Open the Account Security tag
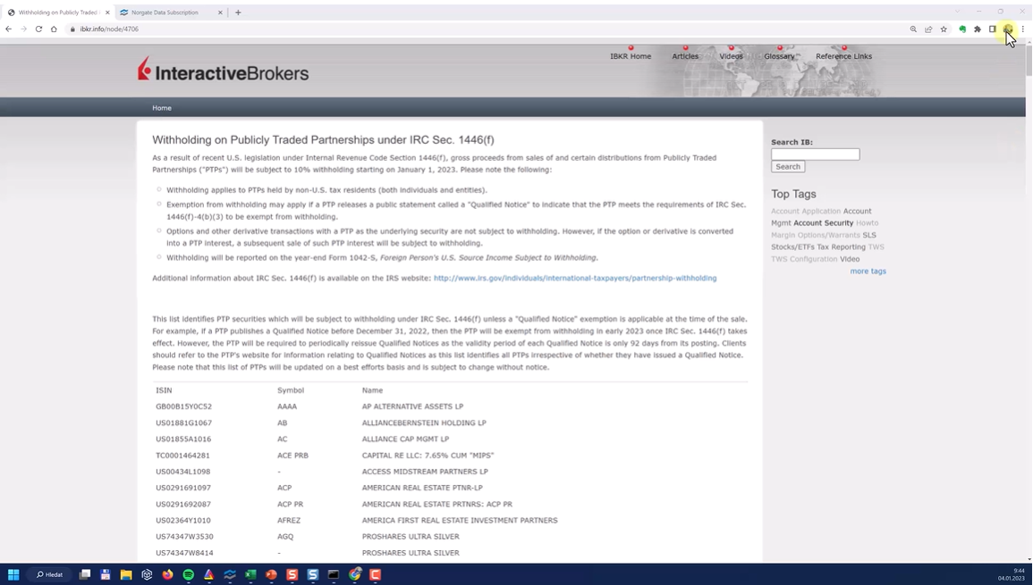The width and height of the screenshot is (1033, 585). [824, 223]
